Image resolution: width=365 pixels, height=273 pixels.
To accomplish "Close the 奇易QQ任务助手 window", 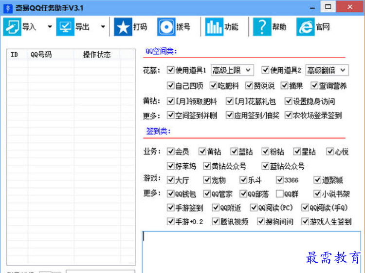I will click(350, 6).
